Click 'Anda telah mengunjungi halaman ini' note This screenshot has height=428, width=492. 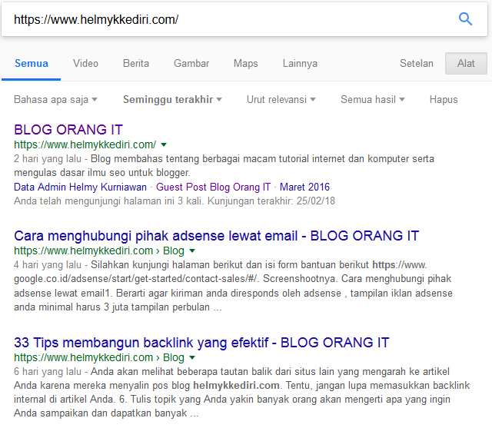click(x=175, y=201)
